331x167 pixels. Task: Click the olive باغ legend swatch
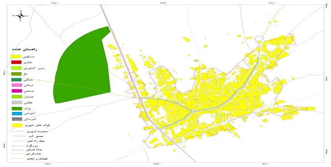[16, 74]
